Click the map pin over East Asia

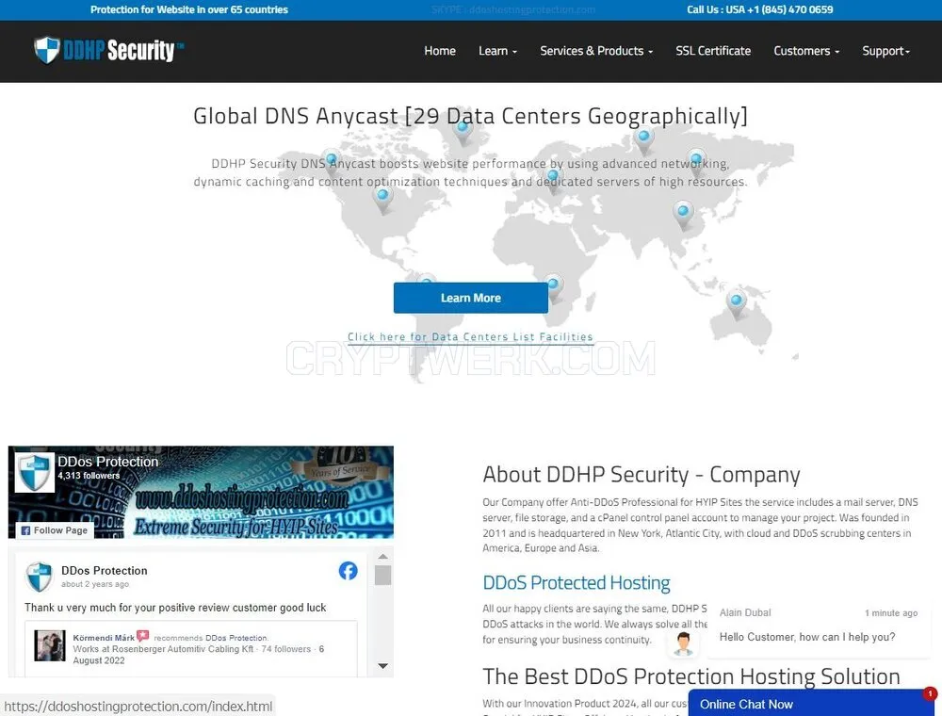tap(682, 215)
